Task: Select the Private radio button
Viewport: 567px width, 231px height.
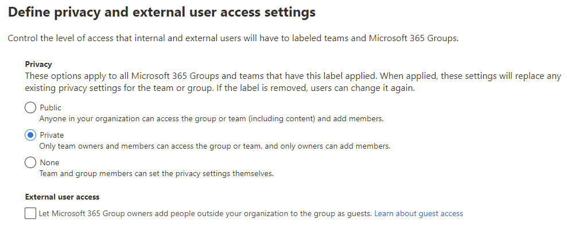Action: [x=30, y=135]
